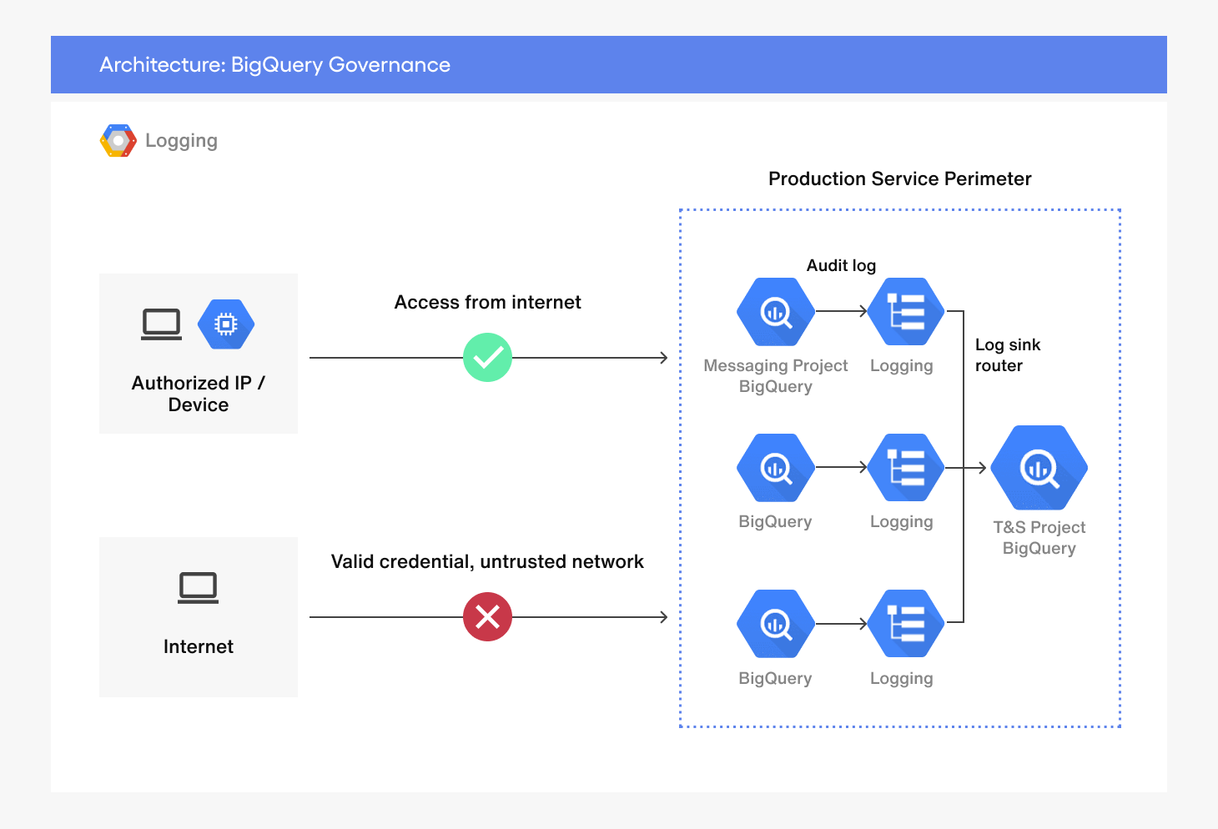Click the Logging icon under Audit log
Image resolution: width=1218 pixels, height=829 pixels.
pyautogui.click(x=906, y=312)
